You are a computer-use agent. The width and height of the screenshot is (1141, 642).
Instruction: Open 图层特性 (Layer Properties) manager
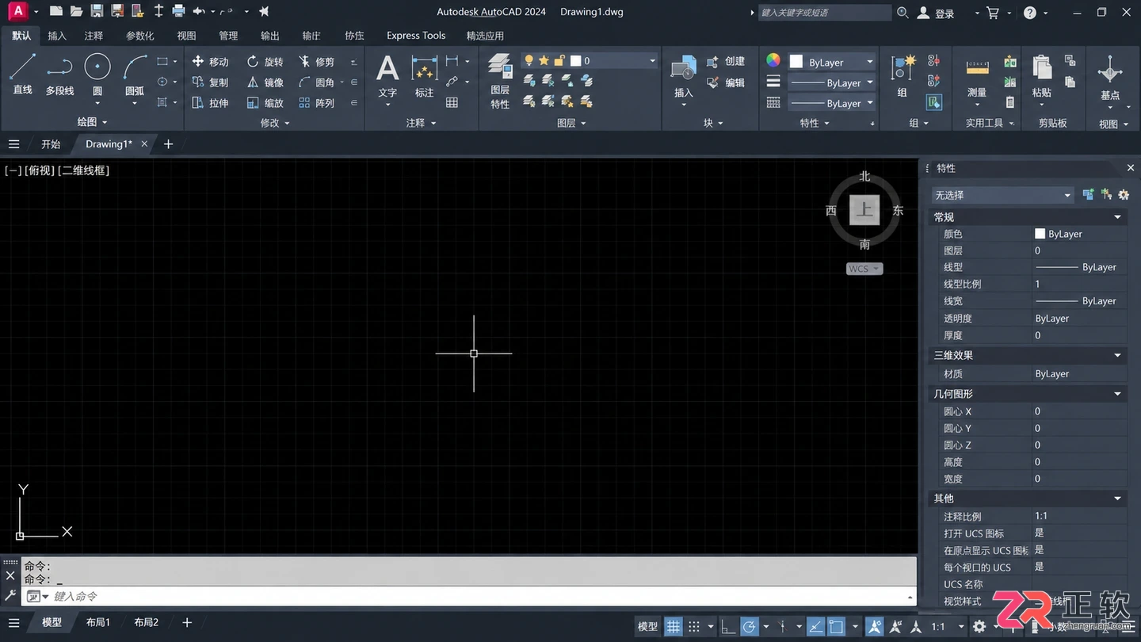coord(500,81)
